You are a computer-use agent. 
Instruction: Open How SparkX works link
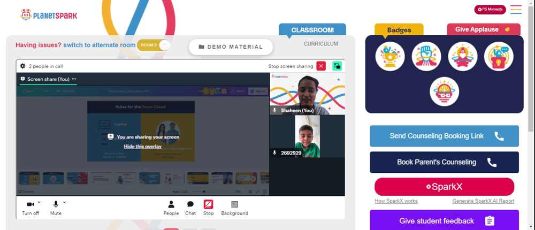[x=396, y=201]
